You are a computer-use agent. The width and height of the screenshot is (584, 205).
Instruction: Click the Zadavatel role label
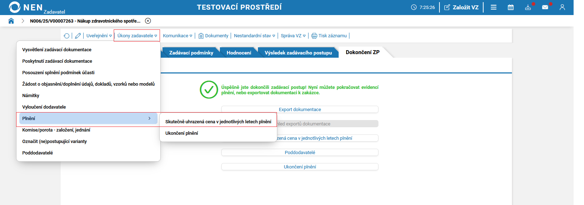coord(55,12)
